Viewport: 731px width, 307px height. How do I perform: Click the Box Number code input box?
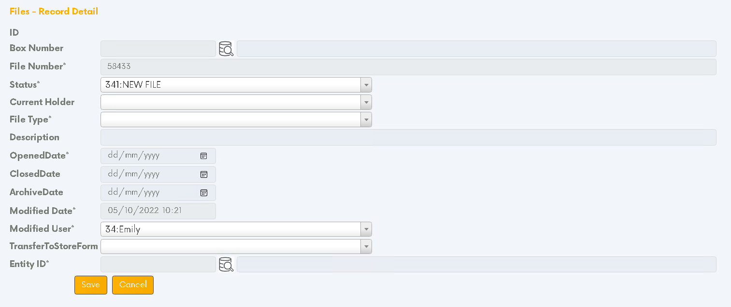pyautogui.click(x=158, y=49)
